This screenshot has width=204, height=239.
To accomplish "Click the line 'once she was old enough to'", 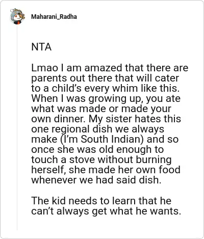I will (x=97, y=149).
